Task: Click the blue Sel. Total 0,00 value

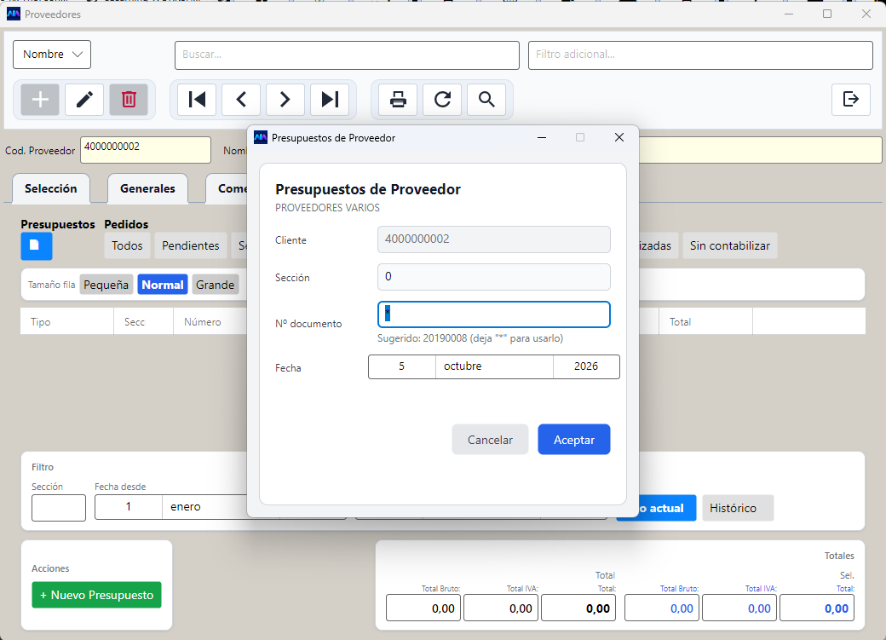Action: (x=817, y=608)
